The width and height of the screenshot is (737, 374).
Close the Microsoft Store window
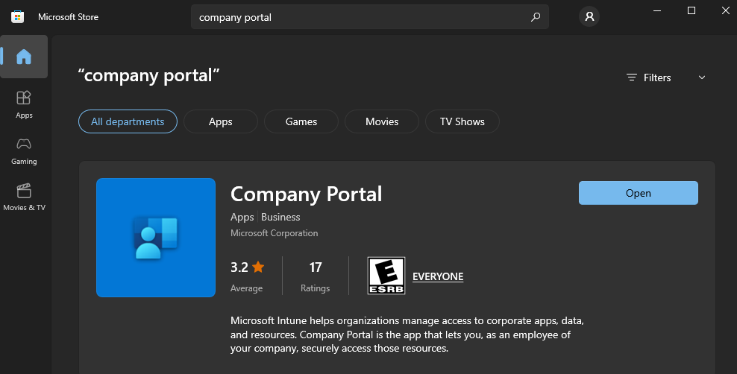click(726, 10)
